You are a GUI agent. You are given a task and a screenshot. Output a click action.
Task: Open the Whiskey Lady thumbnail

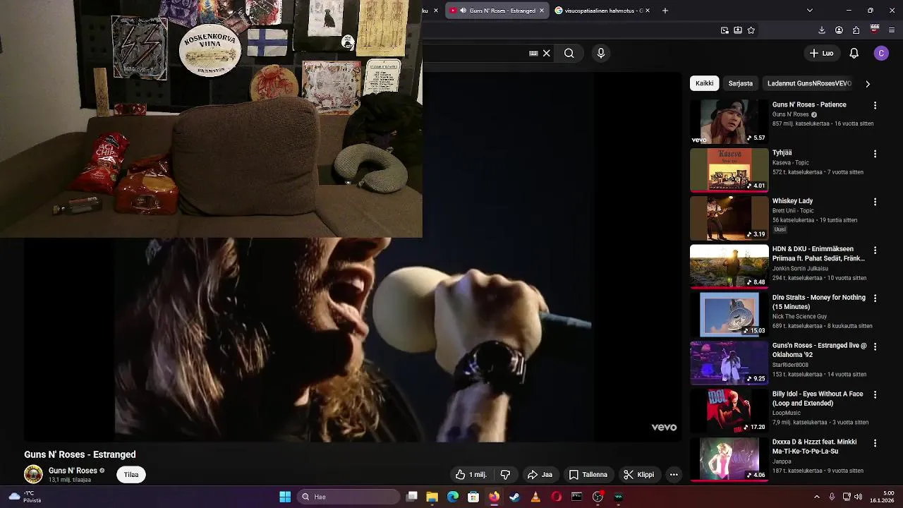pyautogui.click(x=729, y=218)
